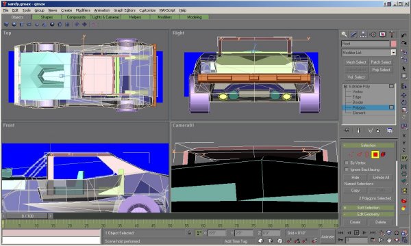Create a Sphere primitive from toolbar
Viewport: 411px width, 246px height.
14,25
